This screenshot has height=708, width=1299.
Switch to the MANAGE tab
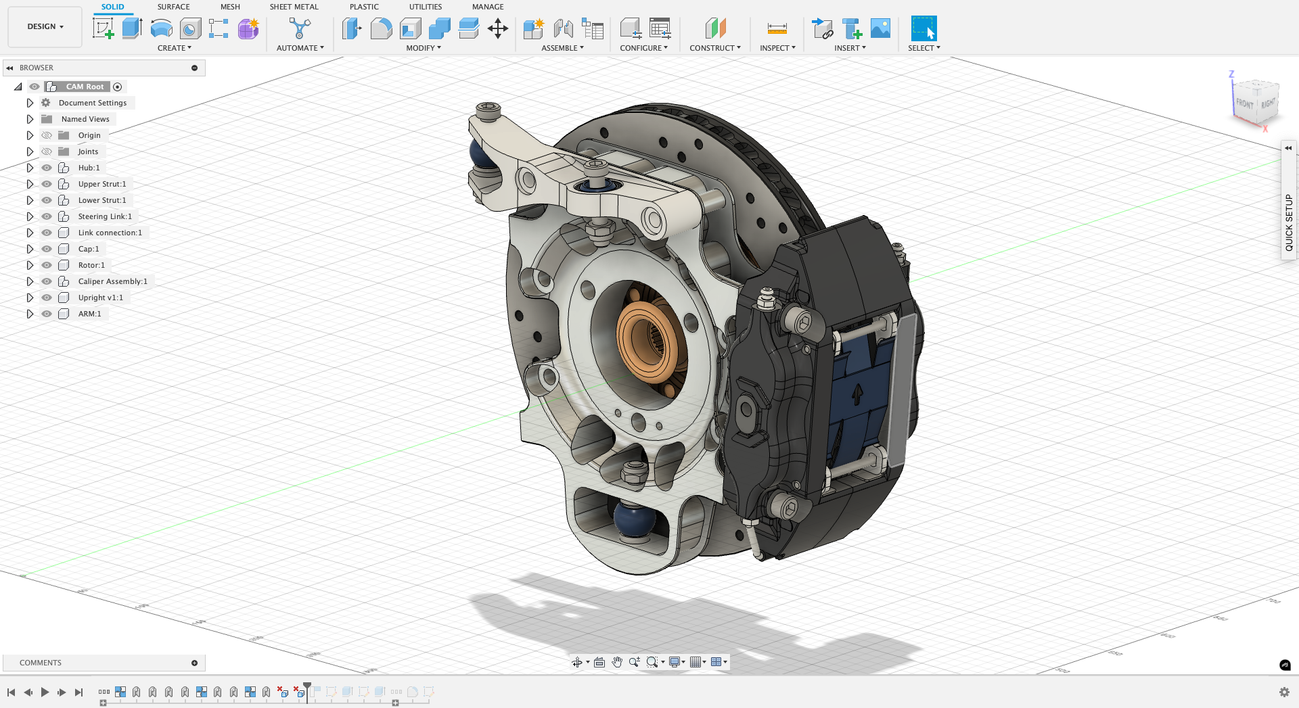[x=488, y=7]
